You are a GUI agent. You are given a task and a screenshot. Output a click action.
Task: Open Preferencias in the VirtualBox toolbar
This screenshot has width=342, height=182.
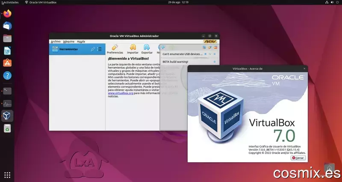click(115, 49)
